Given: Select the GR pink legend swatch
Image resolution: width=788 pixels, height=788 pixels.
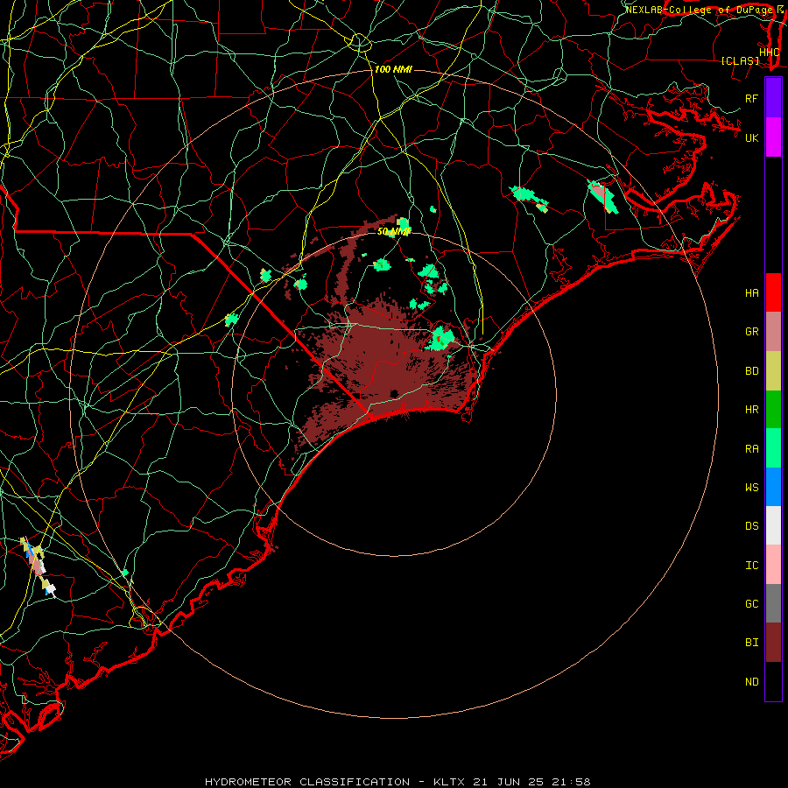Looking at the screenshot, I should pos(773,332).
